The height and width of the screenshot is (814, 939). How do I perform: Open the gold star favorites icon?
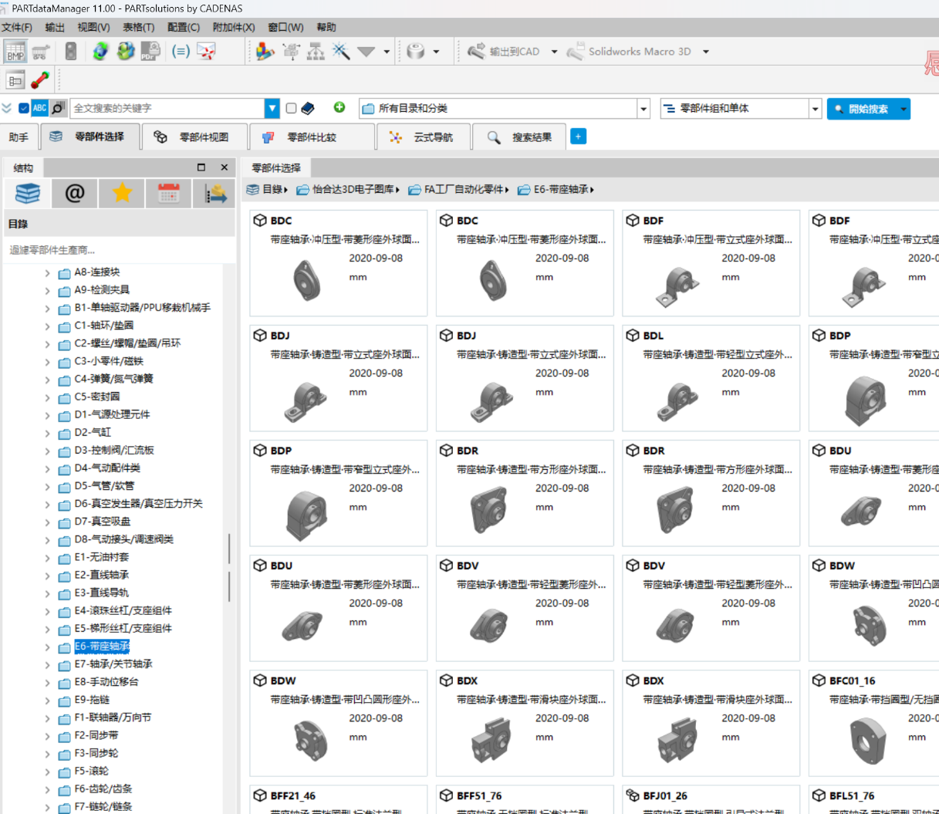(x=122, y=193)
